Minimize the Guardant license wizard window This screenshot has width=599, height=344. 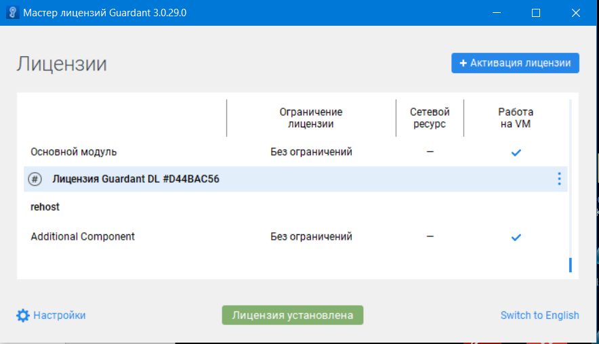tap(500, 13)
